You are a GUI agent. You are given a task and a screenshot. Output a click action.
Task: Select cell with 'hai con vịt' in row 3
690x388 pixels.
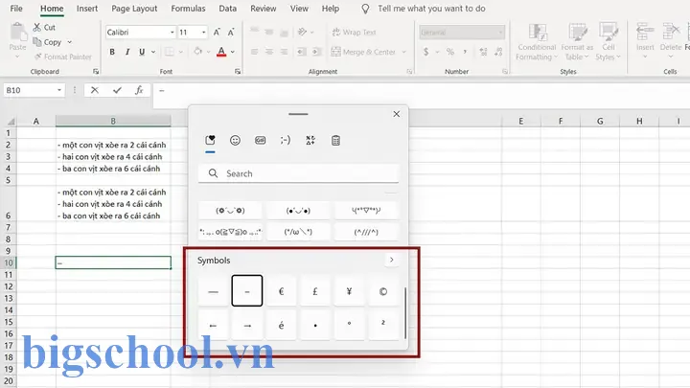[113, 156]
